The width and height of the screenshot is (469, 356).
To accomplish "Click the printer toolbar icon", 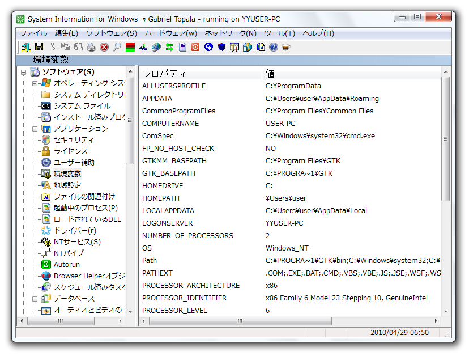I will point(91,47).
